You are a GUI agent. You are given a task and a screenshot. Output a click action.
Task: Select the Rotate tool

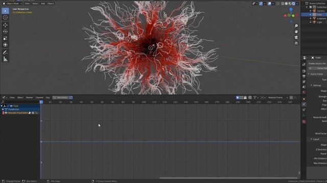click(x=6, y=32)
